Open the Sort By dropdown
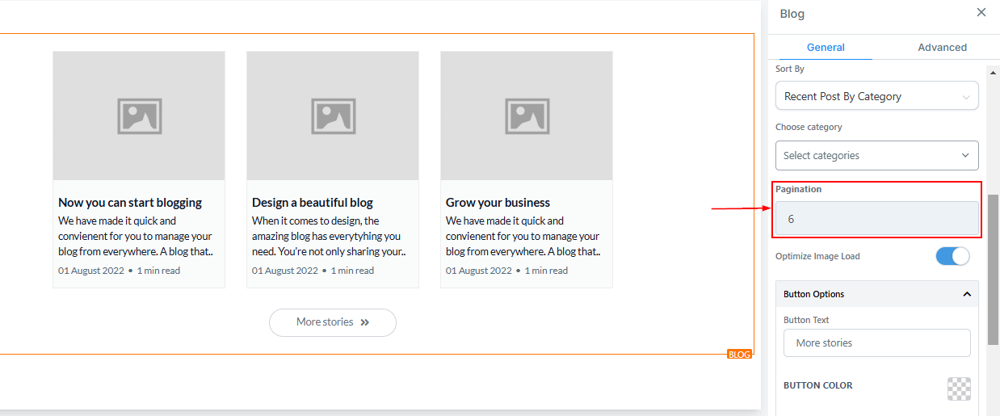The height and width of the screenshot is (416, 1000). pyautogui.click(x=876, y=96)
